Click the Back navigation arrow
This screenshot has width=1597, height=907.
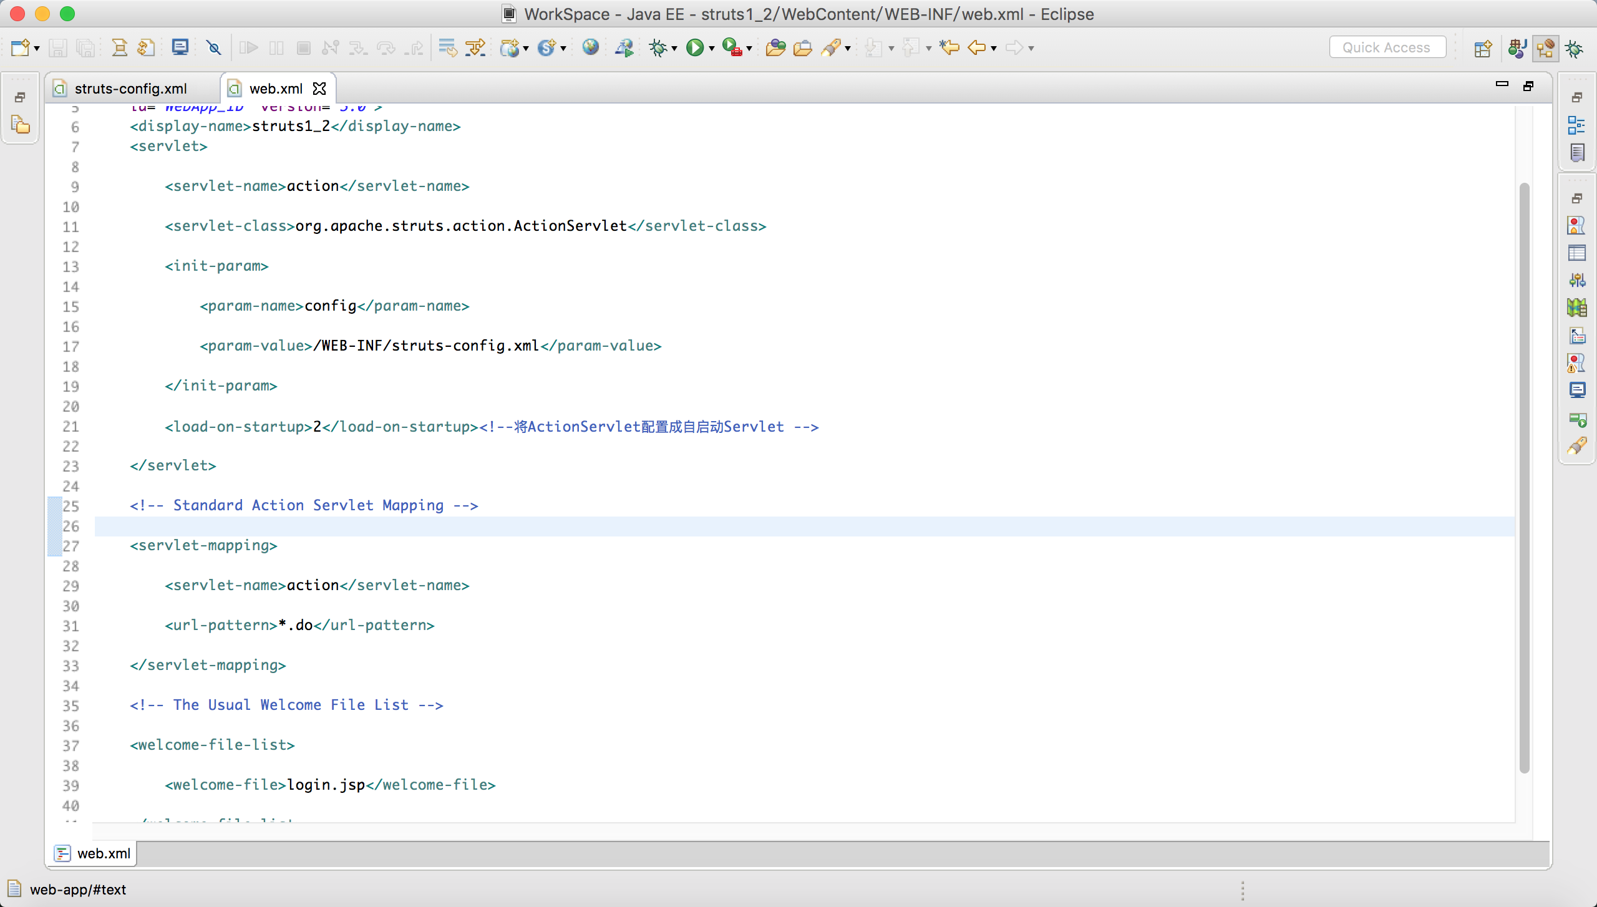[977, 48]
